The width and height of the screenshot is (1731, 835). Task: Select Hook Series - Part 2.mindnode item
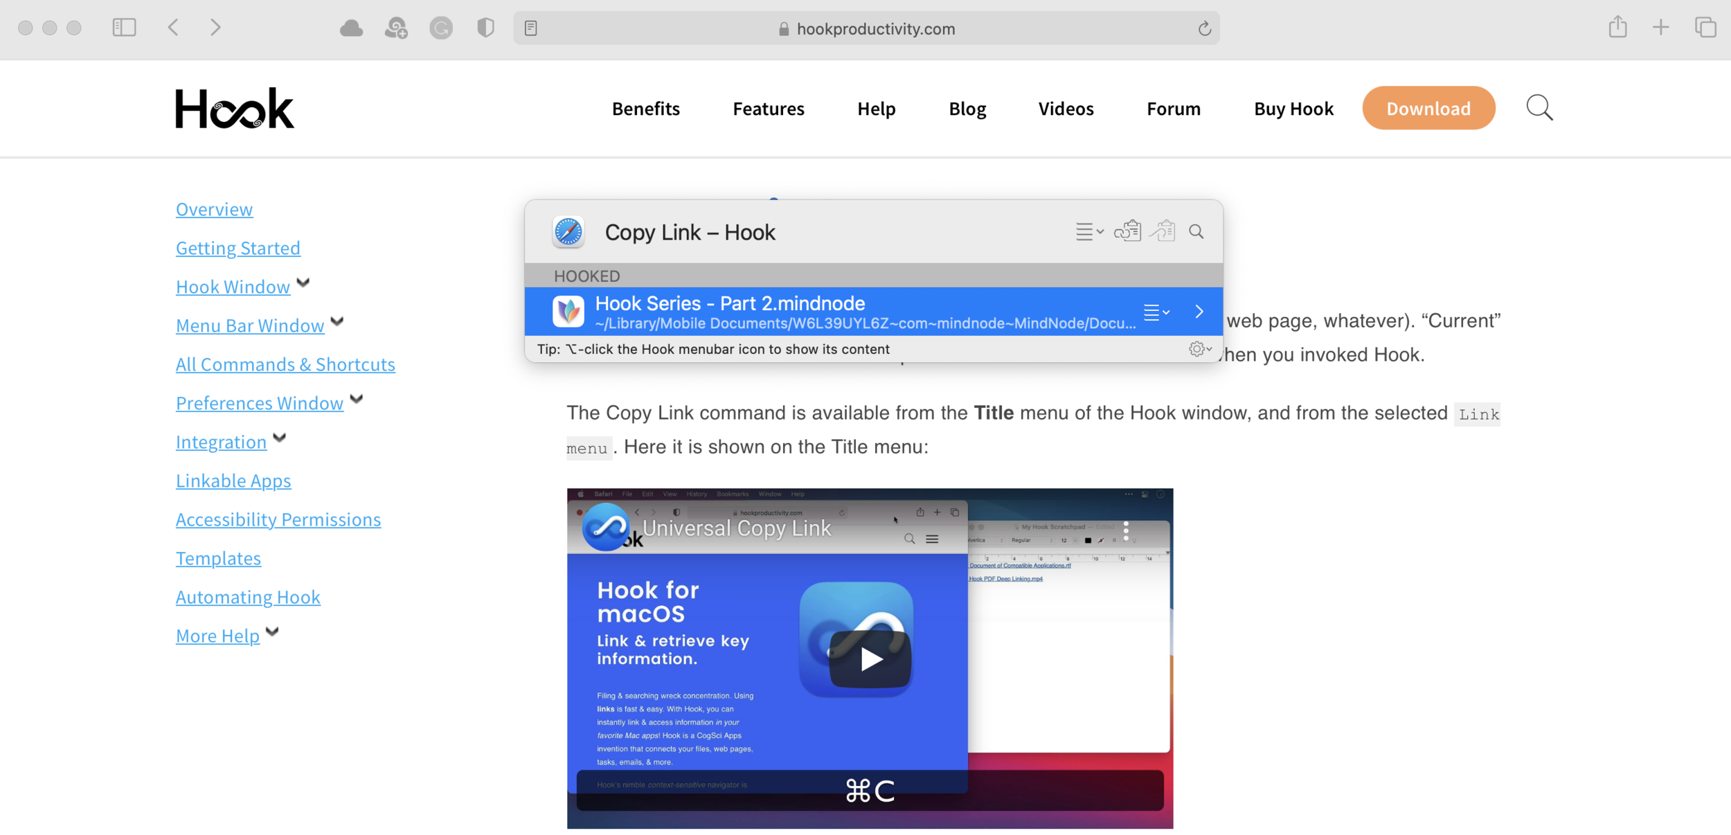pos(874,312)
